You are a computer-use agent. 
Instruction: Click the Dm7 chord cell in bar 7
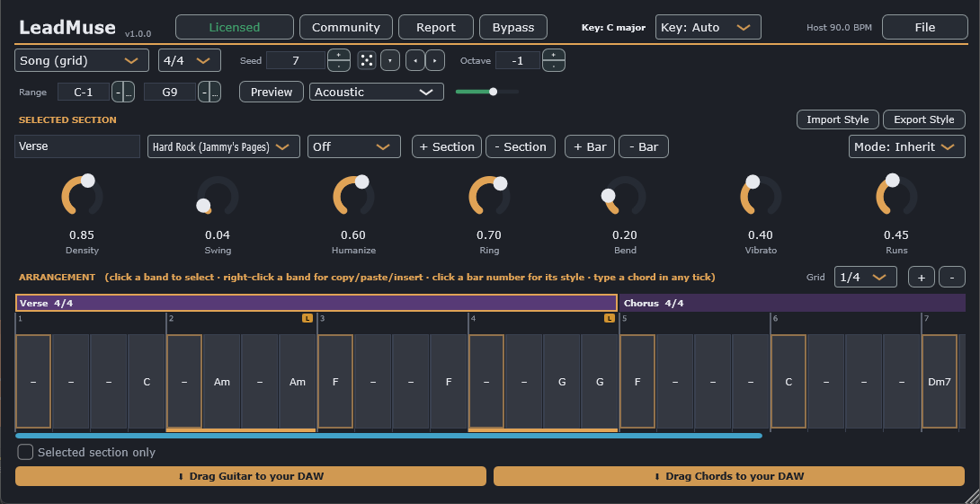[940, 382]
